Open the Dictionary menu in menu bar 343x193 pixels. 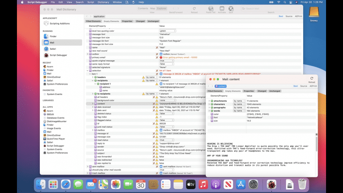pyautogui.click(x=103, y=2)
